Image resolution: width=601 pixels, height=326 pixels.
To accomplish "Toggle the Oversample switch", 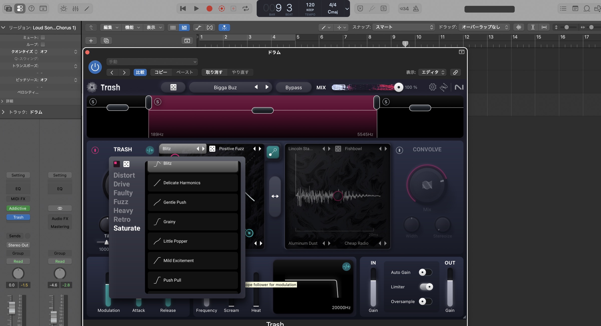I will (425, 301).
